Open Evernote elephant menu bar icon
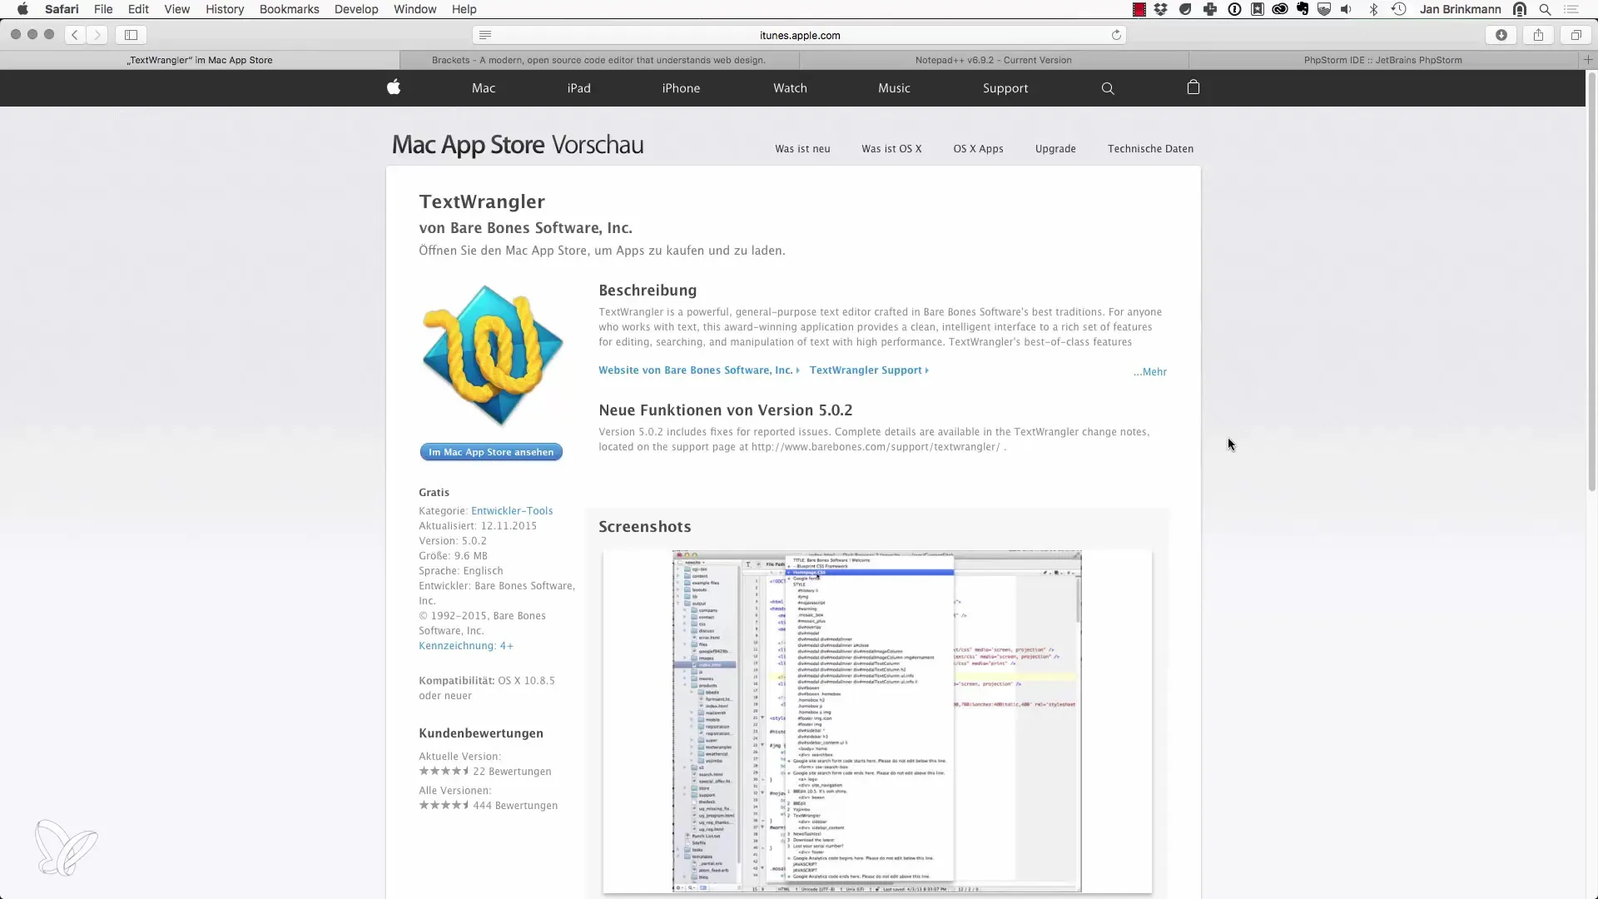Screen dimensions: 1598x899 (x=1303, y=9)
